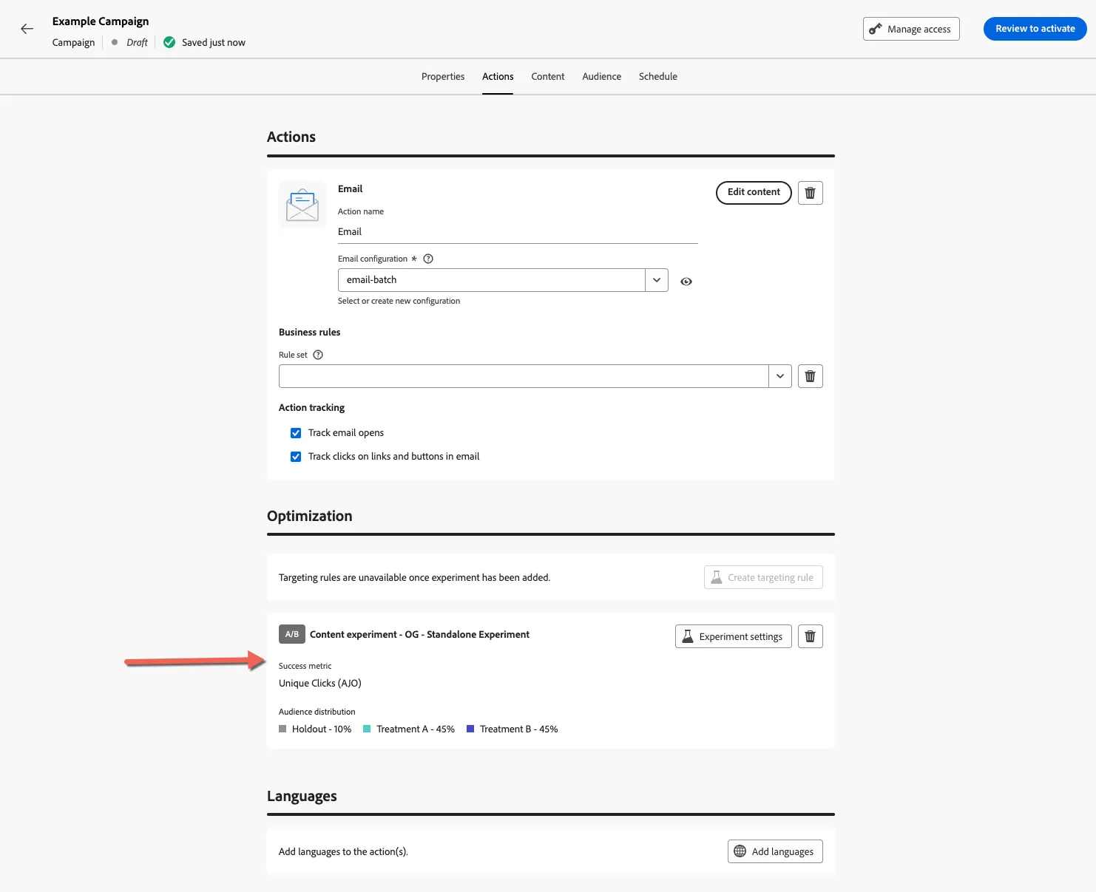
Task: Go to the Audience tab
Action: pos(602,76)
